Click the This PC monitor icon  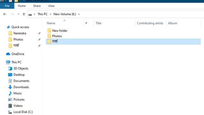tap(8, 62)
